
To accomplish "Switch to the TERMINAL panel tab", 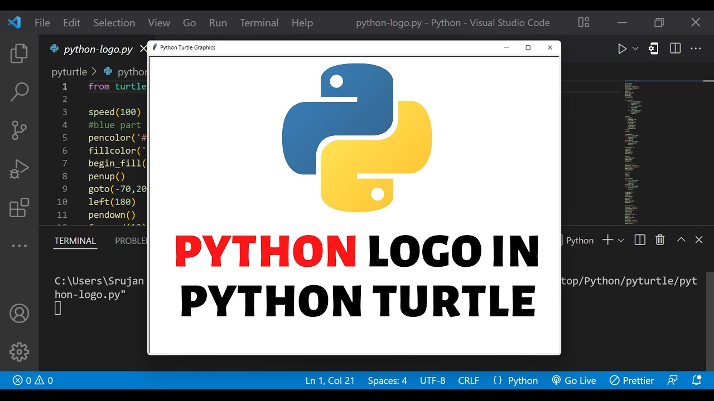I will [x=75, y=241].
